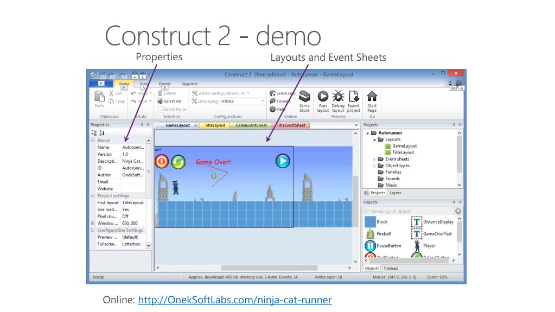Viewport: 555px width, 312px height.
Task: Click the Delete trash icon
Action: click(160, 93)
